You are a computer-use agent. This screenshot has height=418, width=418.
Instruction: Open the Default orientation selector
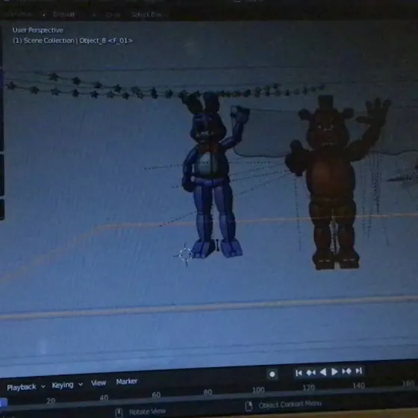click(64, 14)
